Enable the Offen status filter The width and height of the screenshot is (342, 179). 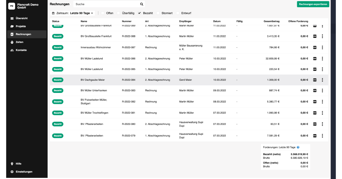tap(103, 13)
